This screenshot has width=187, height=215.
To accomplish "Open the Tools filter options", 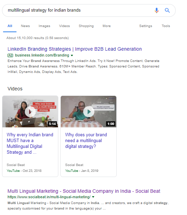I will [x=166, y=26].
